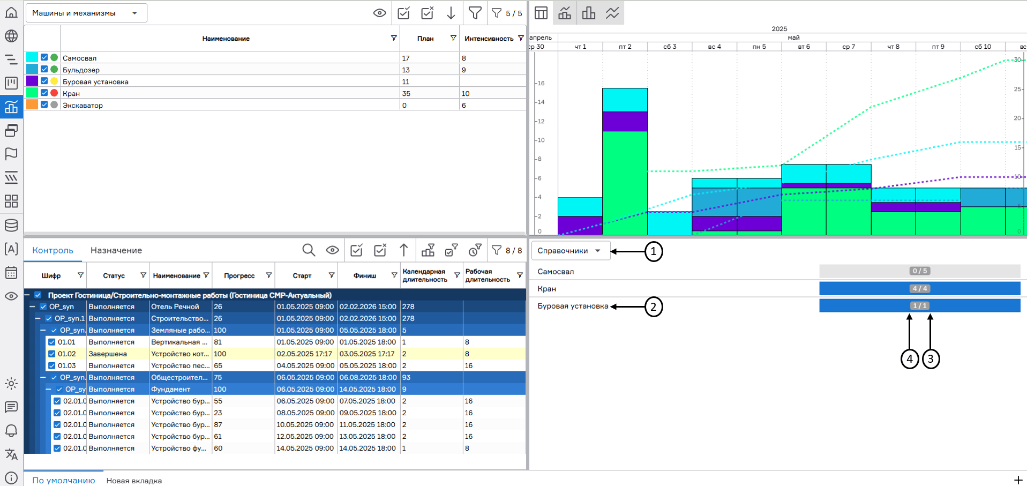Viewport: 1027px width, 486px height.
Task: Collapse the OP_syn tree row
Action: tap(32, 306)
